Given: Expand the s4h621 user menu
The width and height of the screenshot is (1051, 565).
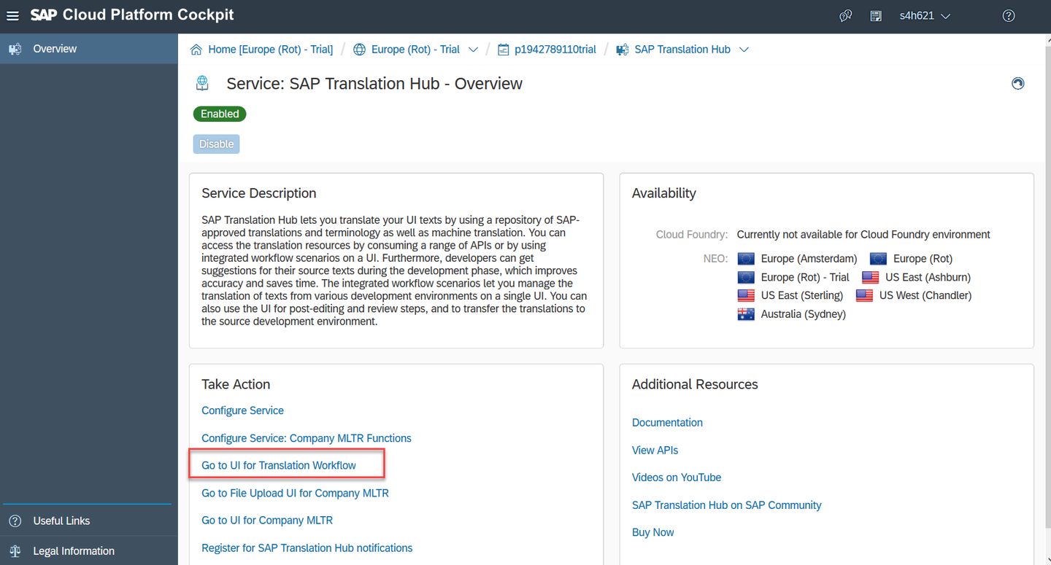Looking at the screenshot, I should [x=925, y=15].
